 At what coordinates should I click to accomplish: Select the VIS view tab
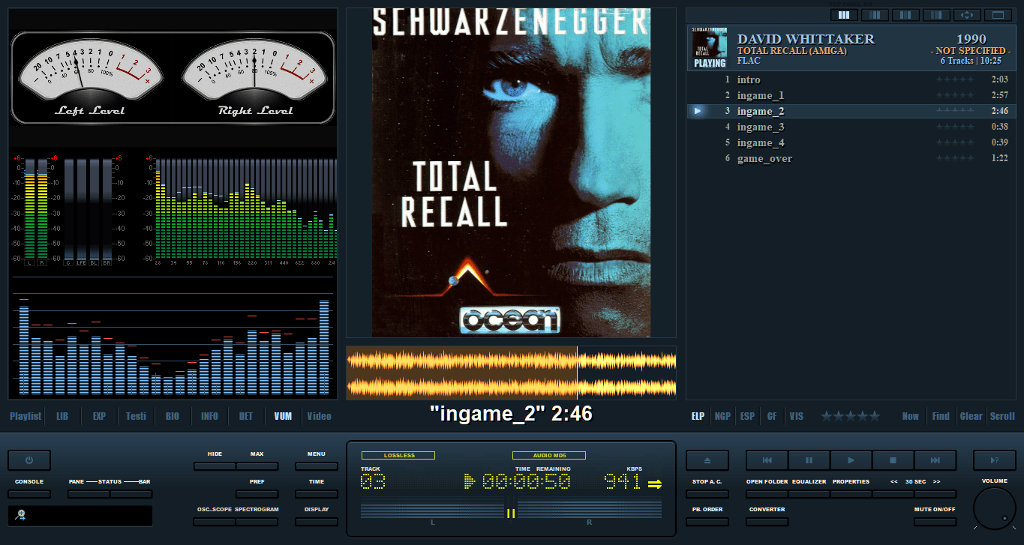click(x=796, y=416)
